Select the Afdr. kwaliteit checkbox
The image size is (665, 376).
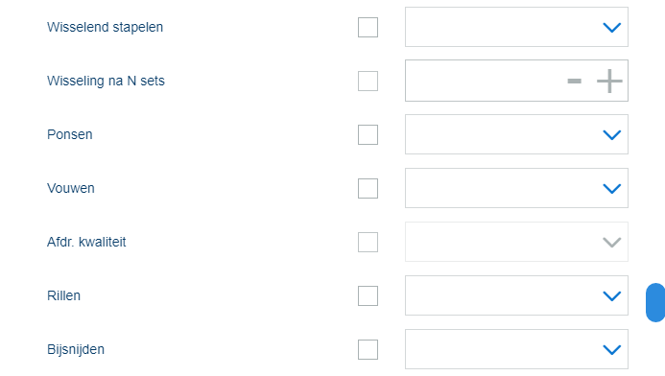(x=368, y=242)
